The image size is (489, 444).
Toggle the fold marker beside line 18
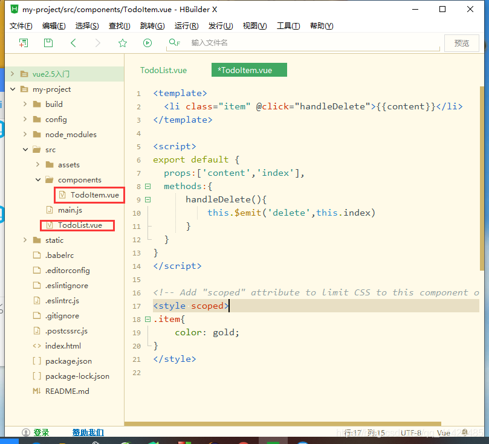pos(147,319)
